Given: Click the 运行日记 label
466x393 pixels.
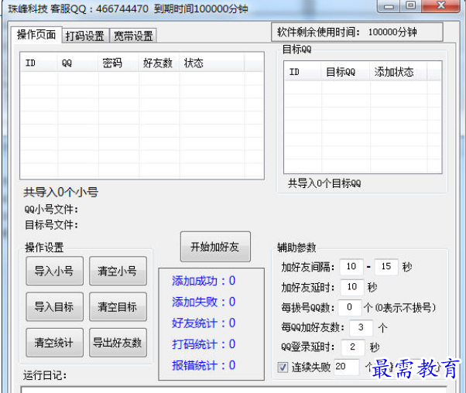Looking at the screenshot, I should (x=45, y=375).
